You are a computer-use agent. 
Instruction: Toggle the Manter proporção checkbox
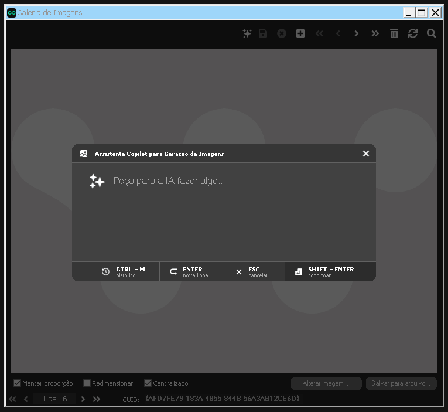click(x=18, y=383)
